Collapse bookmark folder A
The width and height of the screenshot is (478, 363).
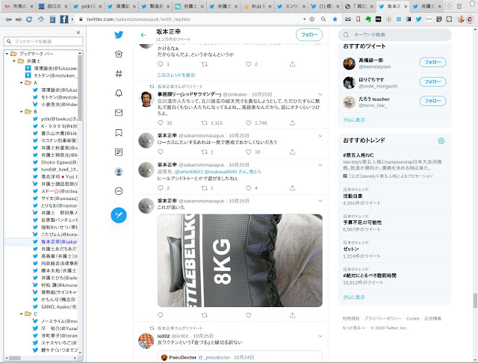tap(22, 83)
